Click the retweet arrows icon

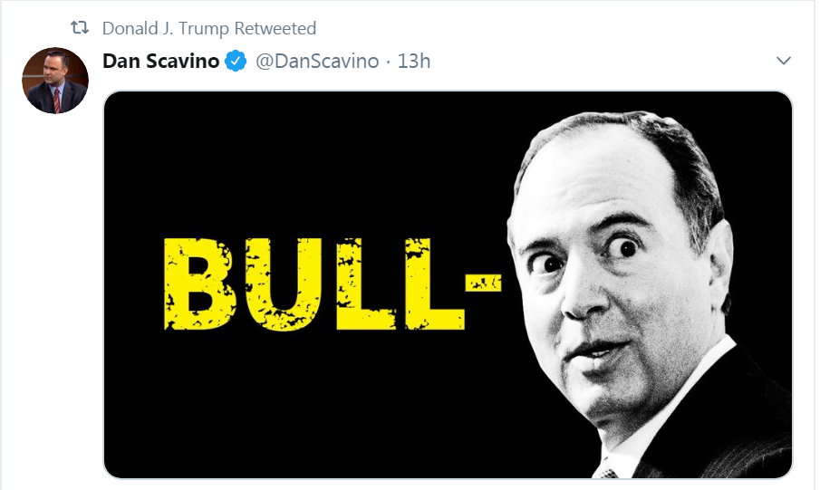[x=81, y=29]
